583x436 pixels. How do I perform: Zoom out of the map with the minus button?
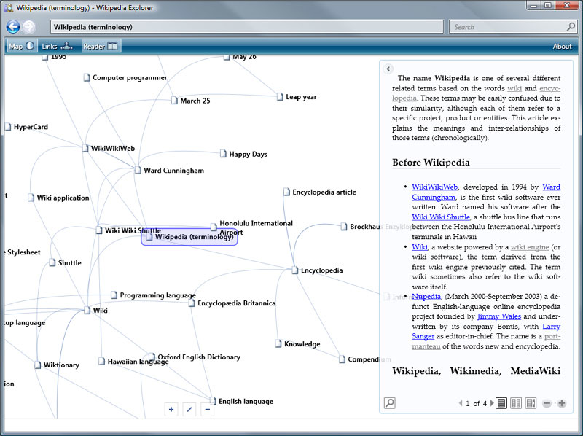208,409
